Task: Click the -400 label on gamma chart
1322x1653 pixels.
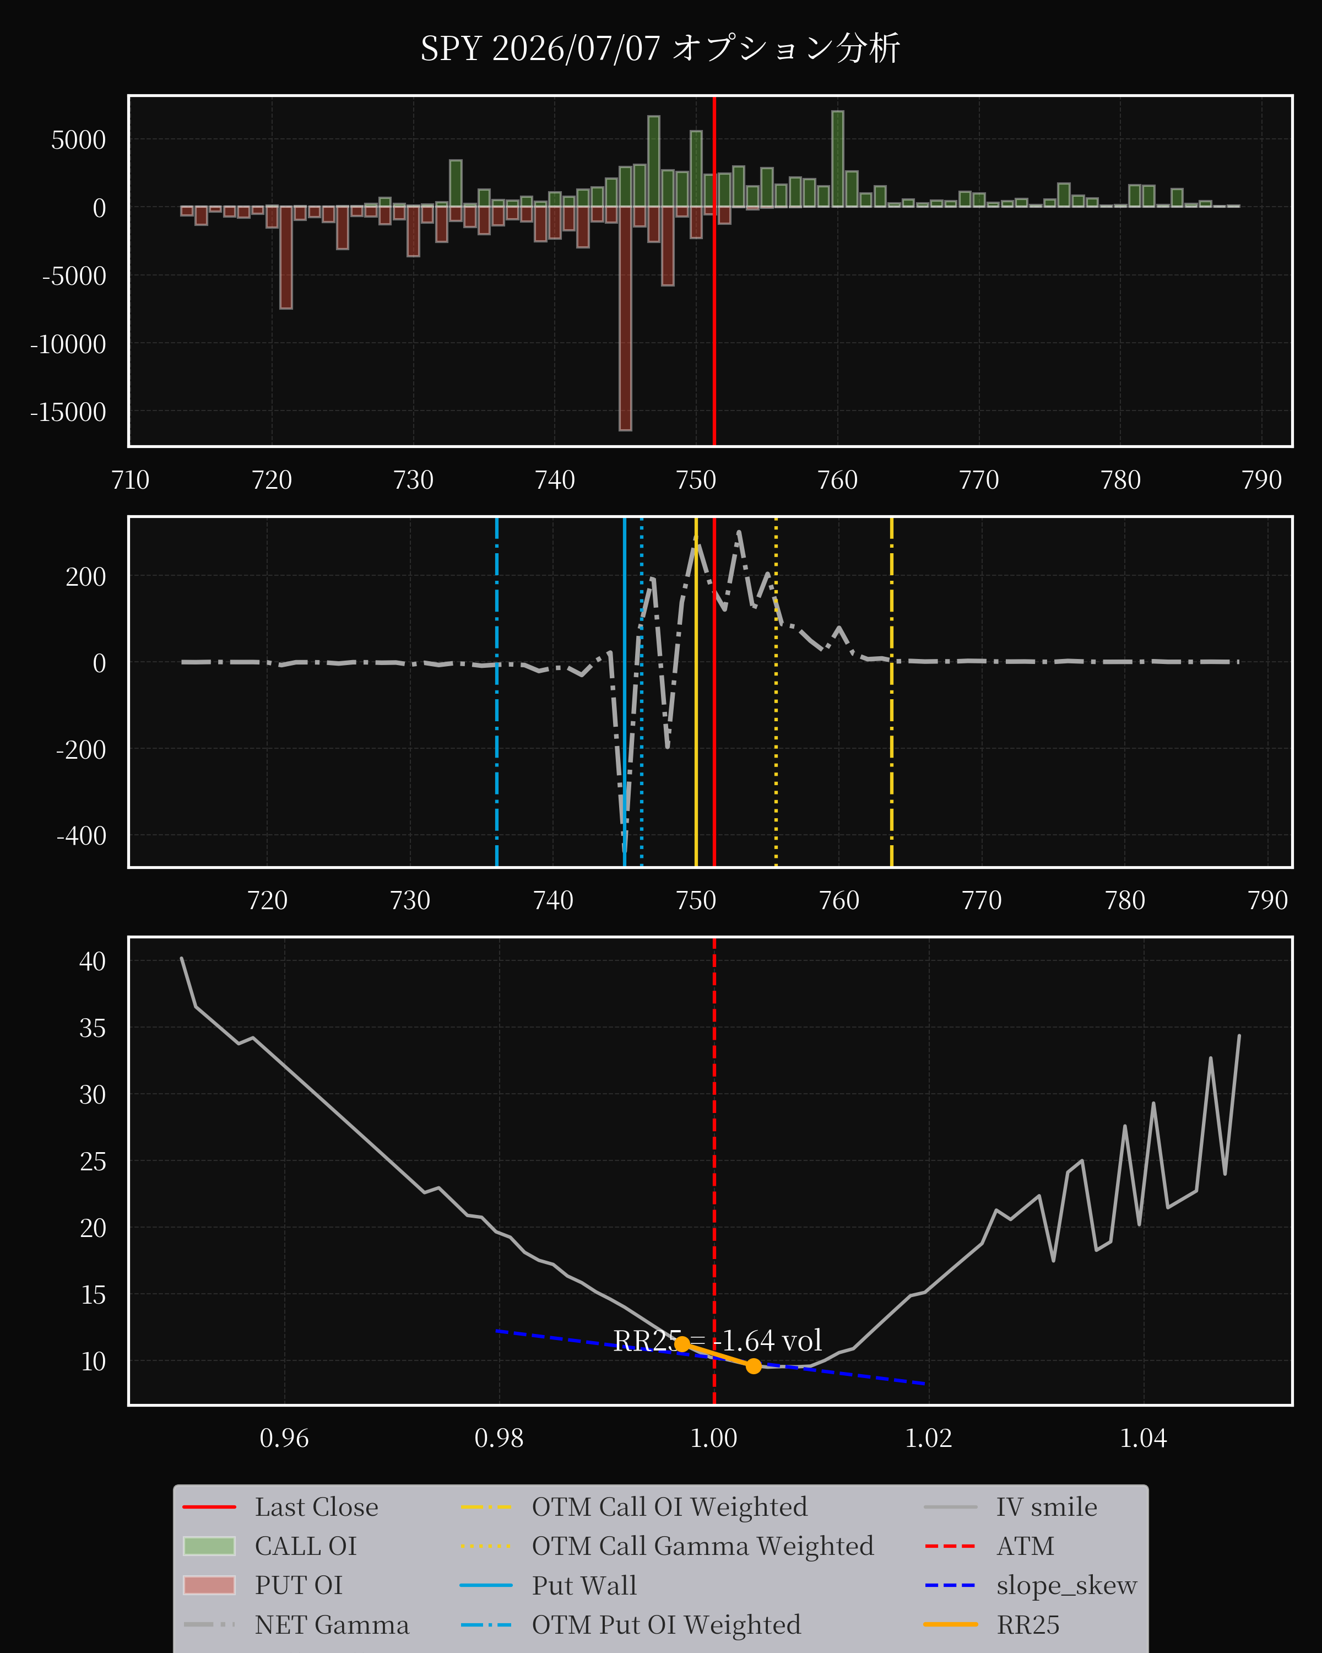Action: [81, 836]
